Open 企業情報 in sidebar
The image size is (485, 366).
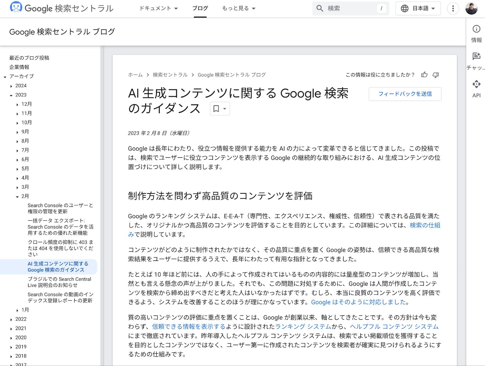[x=19, y=67]
